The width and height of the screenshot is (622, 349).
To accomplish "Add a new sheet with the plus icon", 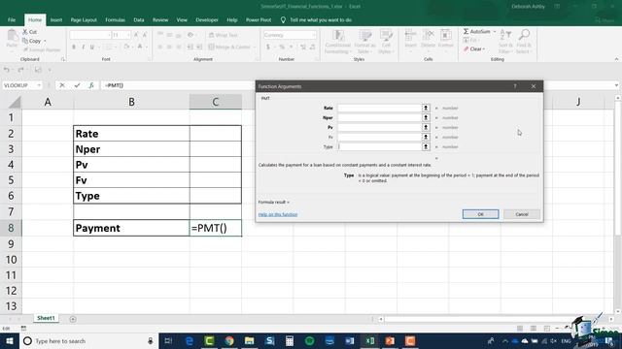I will point(73,319).
